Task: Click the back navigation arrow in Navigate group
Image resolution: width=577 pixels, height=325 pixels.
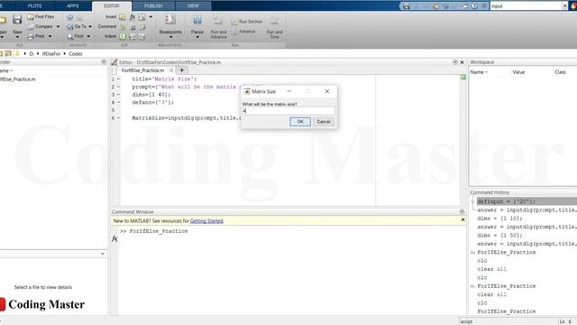Action: (x=70, y=17)
